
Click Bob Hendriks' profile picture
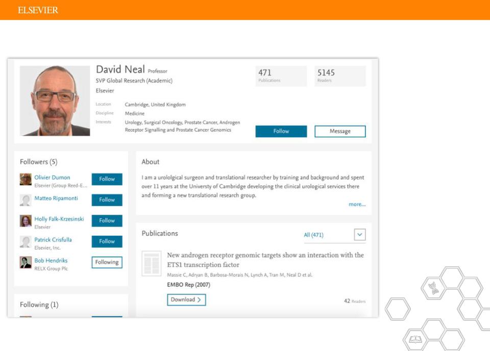pos(26,262)
